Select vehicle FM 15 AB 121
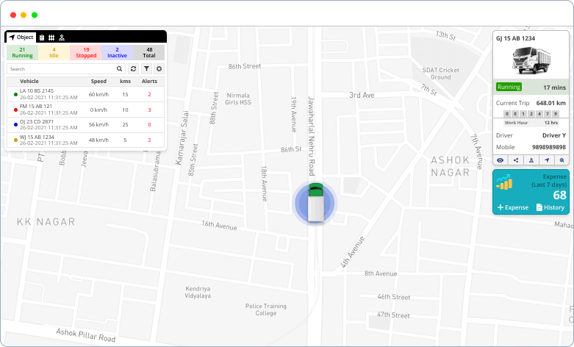This screenshot has height=347, width=574. point(85,110)
